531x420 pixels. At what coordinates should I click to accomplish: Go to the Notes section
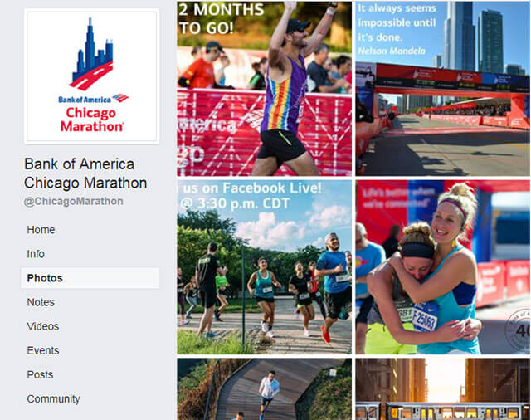tap(41, 302)
